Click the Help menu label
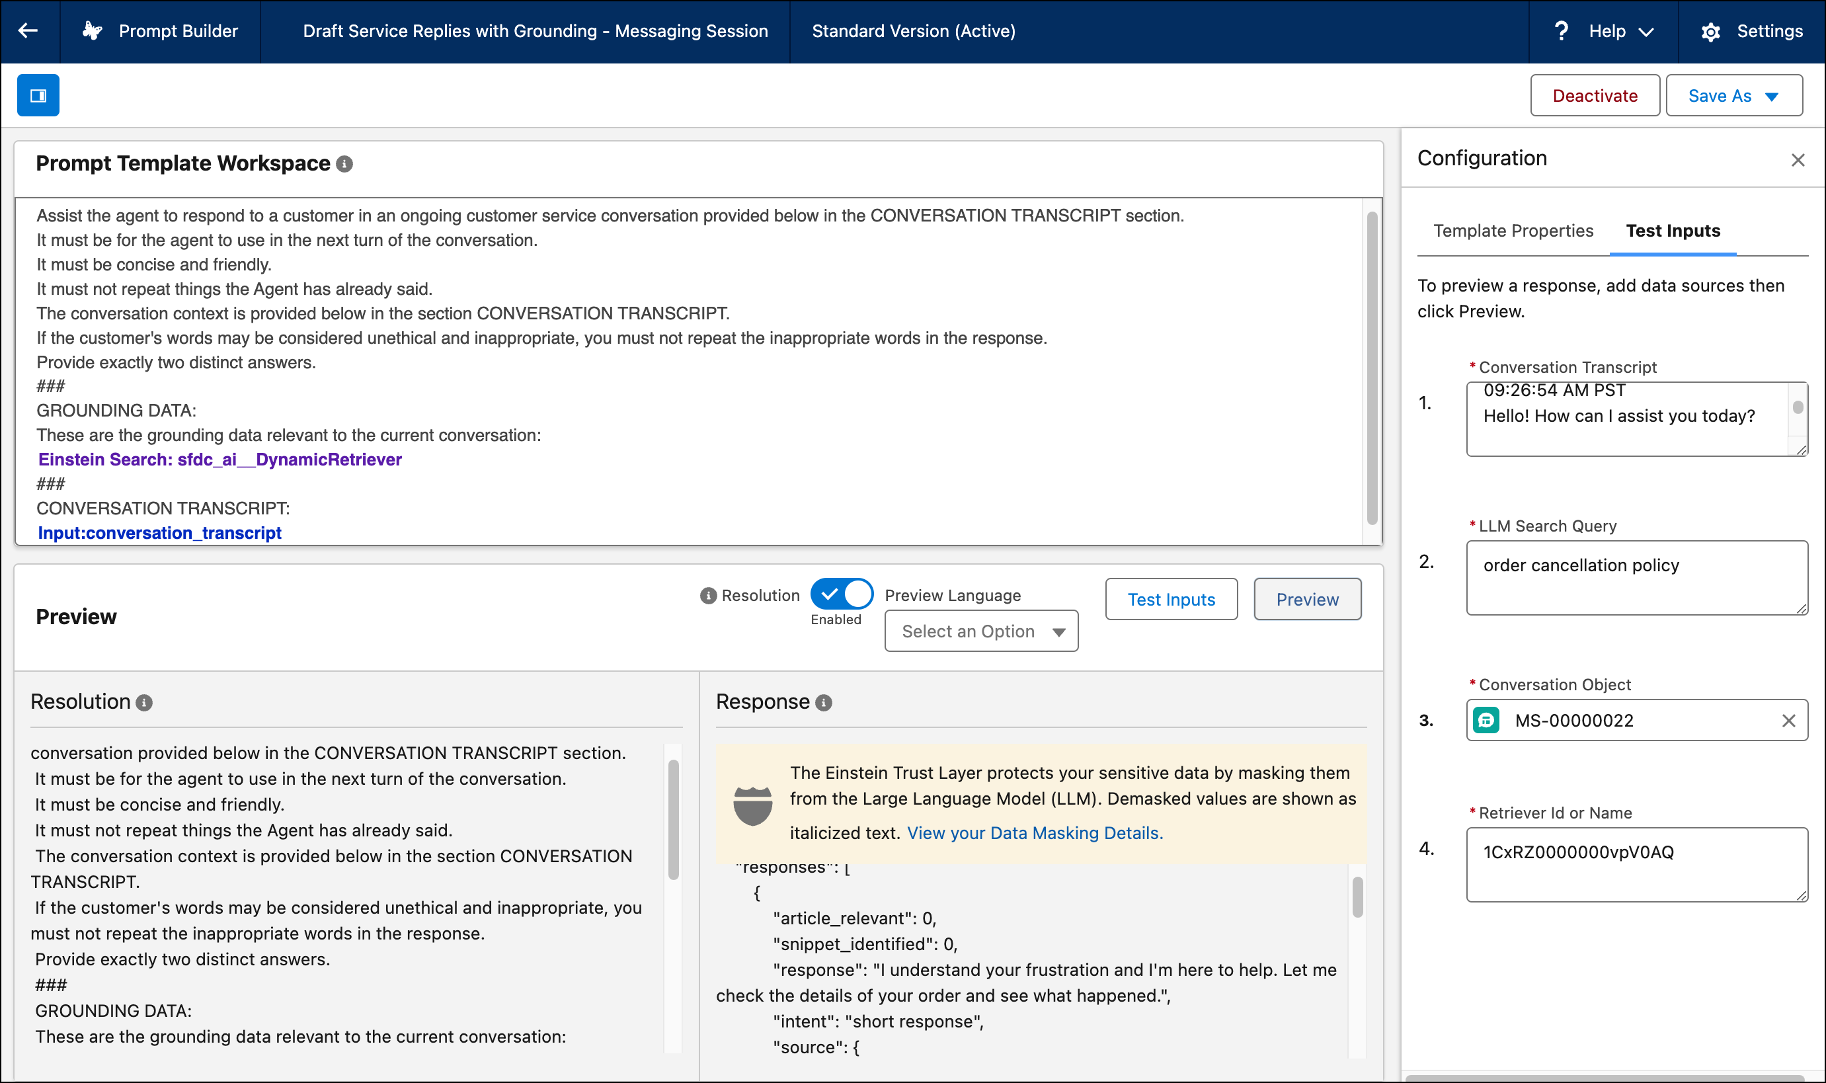The width and height of the screenshot is (1826, 1083). [1607, 31]
